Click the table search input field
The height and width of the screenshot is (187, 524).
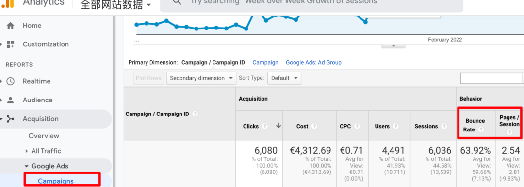click(491, 78)
